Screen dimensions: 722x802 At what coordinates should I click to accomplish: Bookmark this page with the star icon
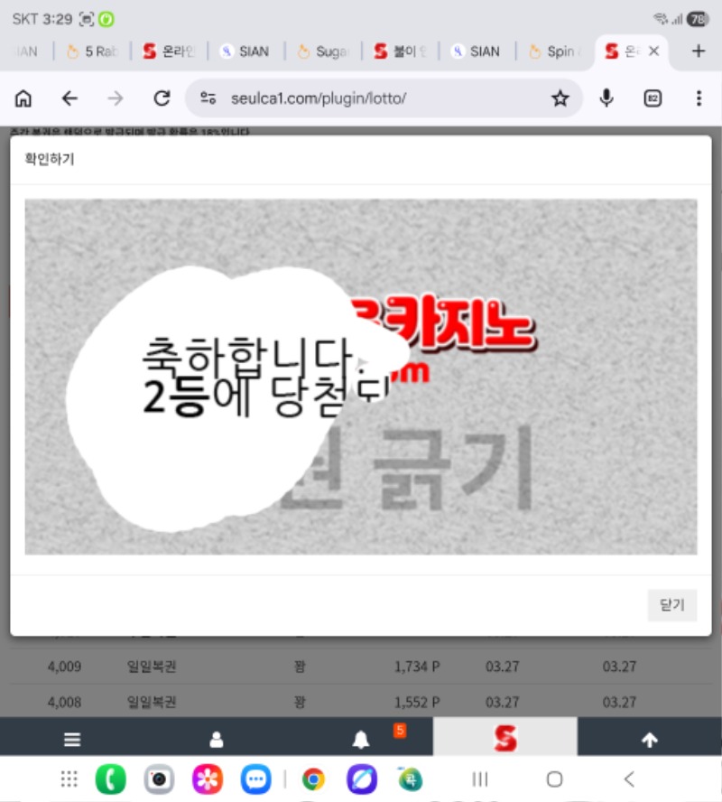560,98
